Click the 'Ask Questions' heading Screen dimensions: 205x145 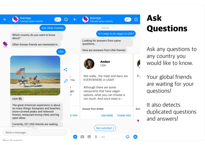(x=167, y=23)
